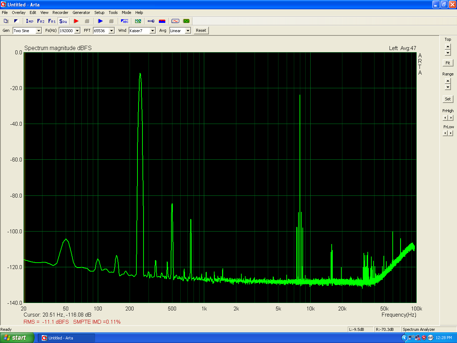Click the Frequency(Hz) axis label
The width and height of the screenshot is (457, 343).
[x=399, y=315]
